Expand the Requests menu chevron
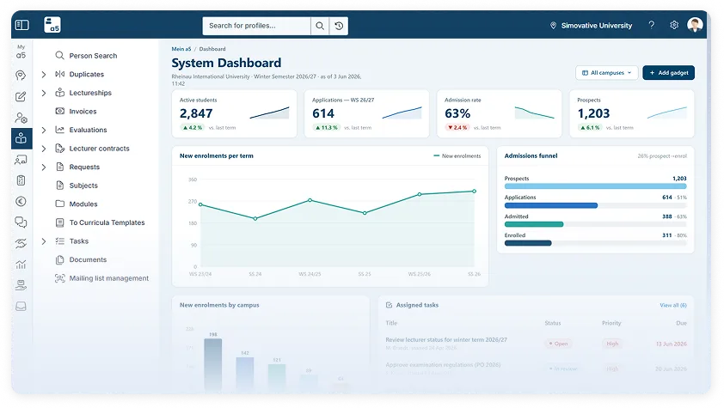The height and width of the screenshot is (408, 724). click(44, 167)
